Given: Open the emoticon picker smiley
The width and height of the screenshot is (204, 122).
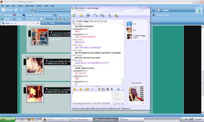Looking at the screenshot, I should (74, 89).
